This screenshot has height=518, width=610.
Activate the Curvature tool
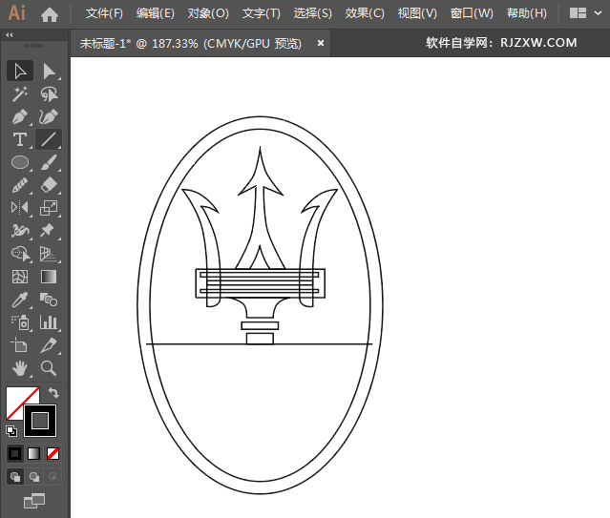[x=49, y=116]
